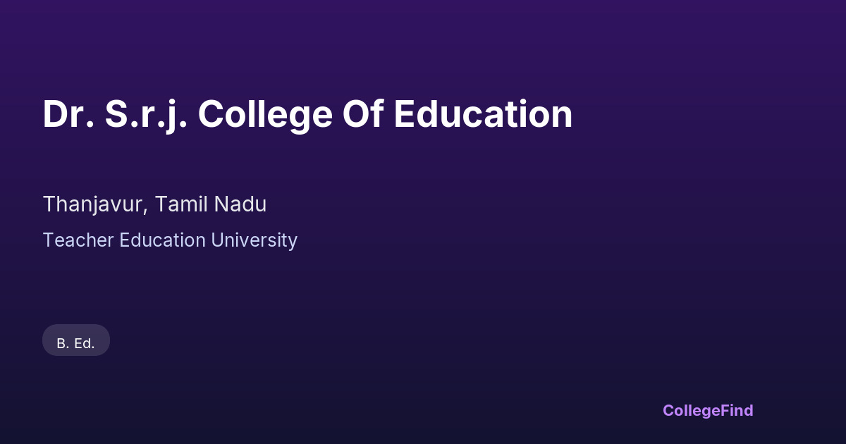Click the "College" part of the CollegeFind logo
Image resolution: width=846 pixels, height=444 pixels.
click(692, 410)
